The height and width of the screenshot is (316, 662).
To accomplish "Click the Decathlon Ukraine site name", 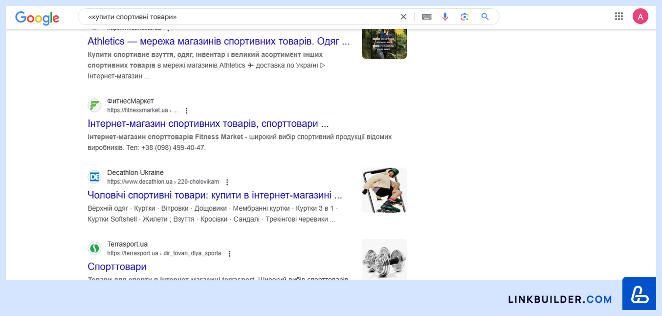I will pos(135,173).
